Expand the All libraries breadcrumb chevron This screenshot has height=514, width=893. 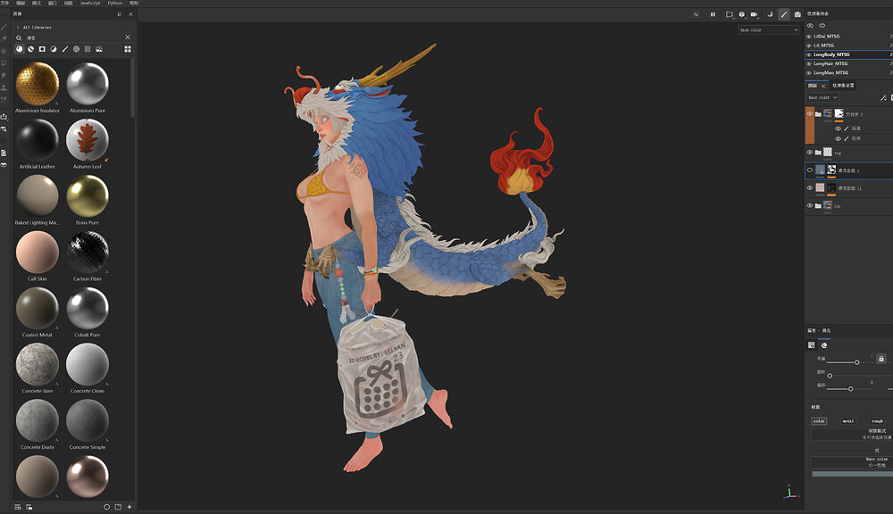click(18, 28)
